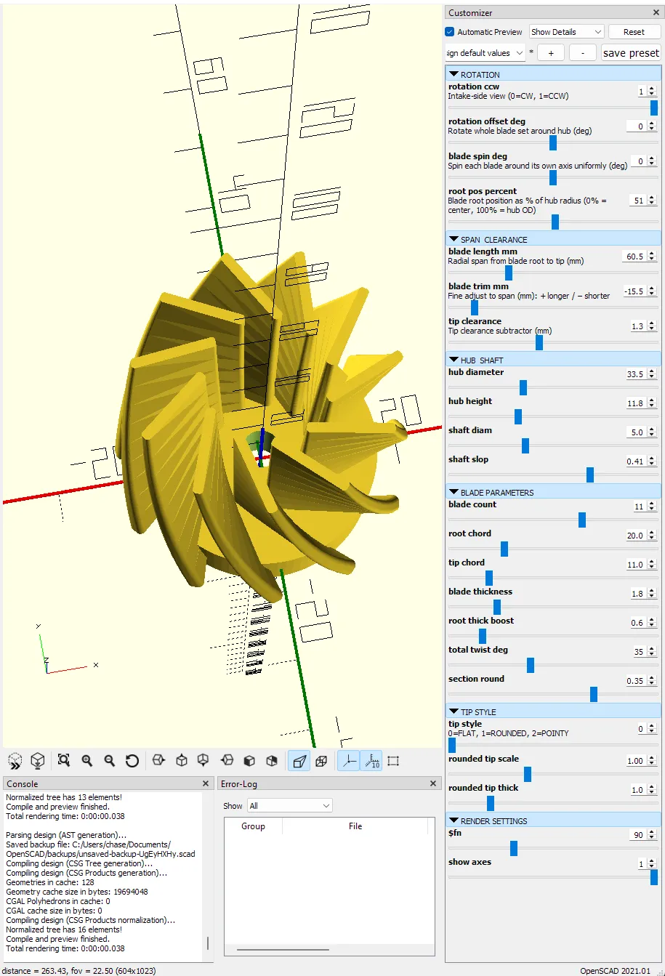665x976 pixels.
Task: Toggle the Show Axes toolbar button
Action: pos(349,761)
